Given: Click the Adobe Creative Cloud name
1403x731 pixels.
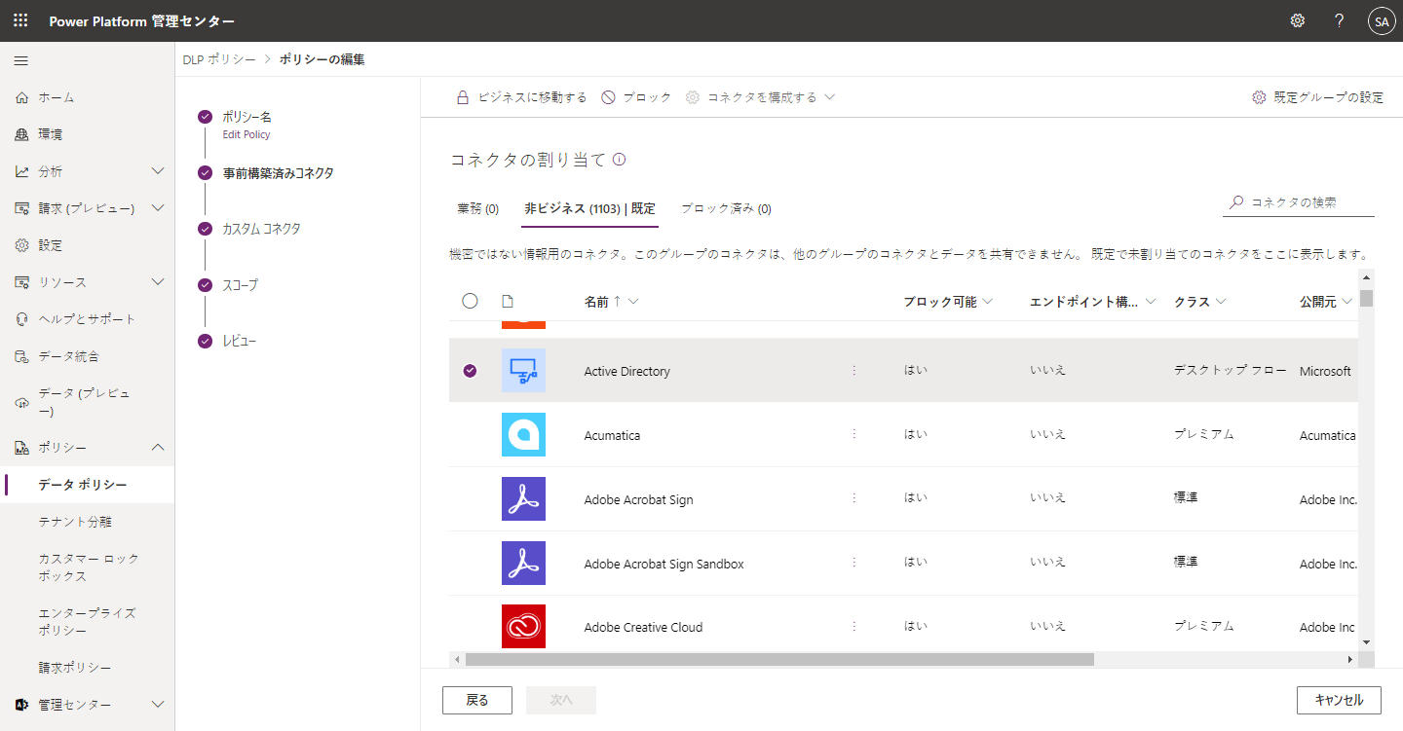Looking at the screenshot, I should 643,627.
